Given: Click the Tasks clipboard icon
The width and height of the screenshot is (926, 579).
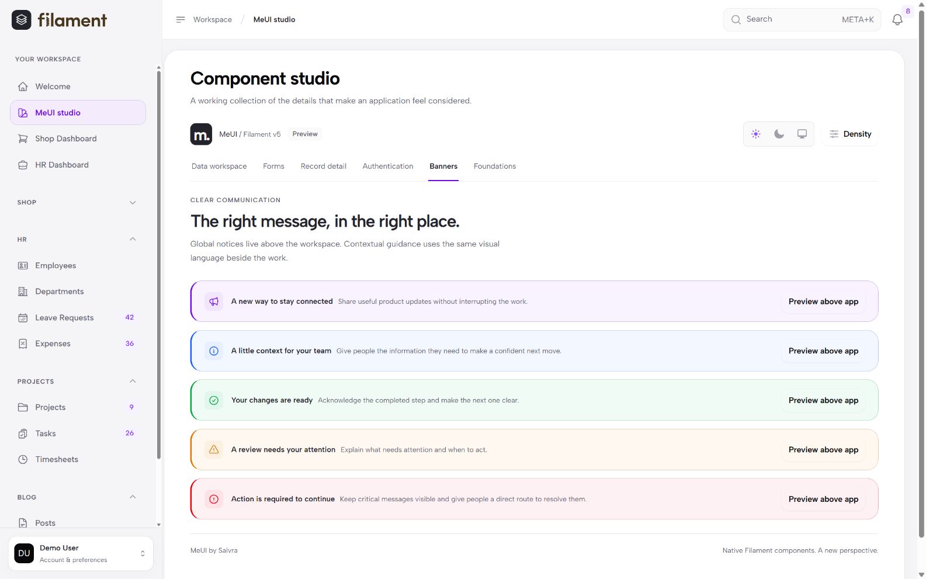Looking at the screenshot, I should (23, 434).
